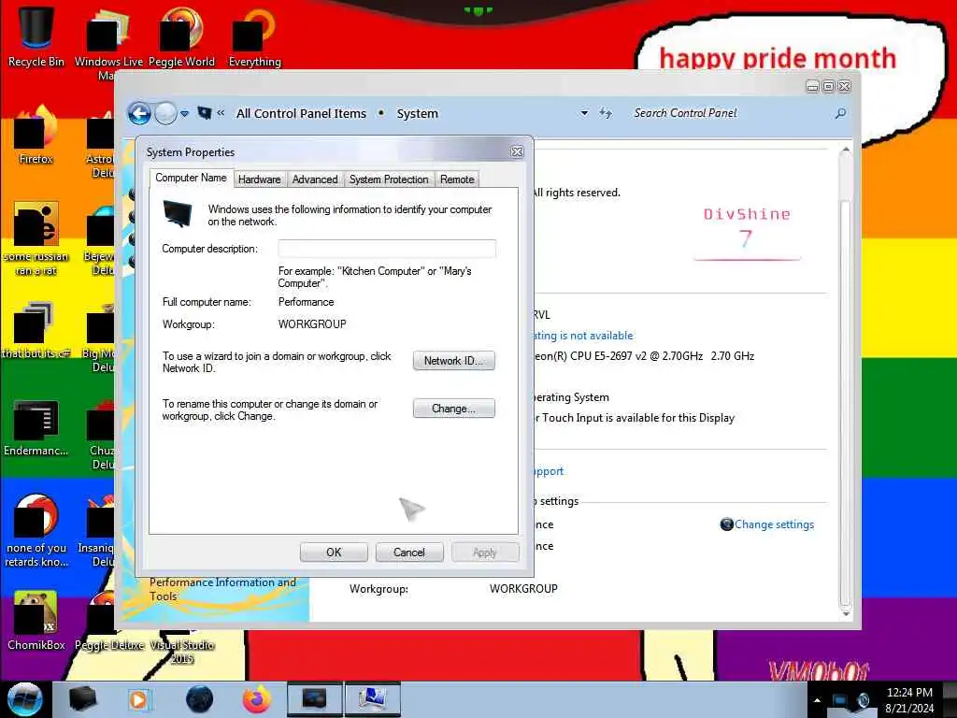The image size is (957, 718).
Task: Open the Change settings link
Action: (774, 524)
